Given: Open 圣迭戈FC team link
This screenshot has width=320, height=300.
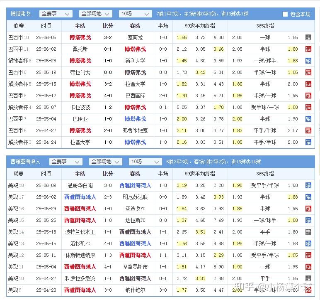Looking at the screenshot, I should click(x=135, y=209).
